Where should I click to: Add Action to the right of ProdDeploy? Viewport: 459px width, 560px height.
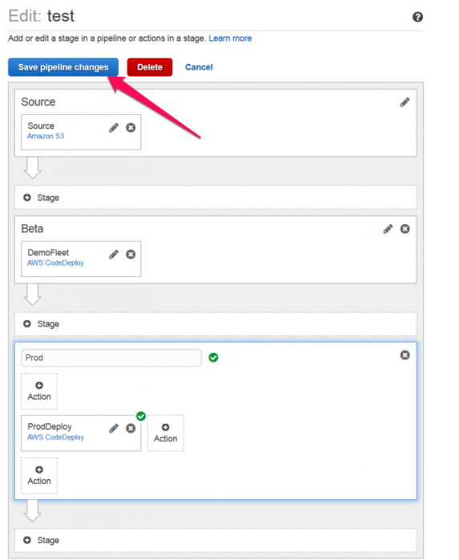coord(166,433)
